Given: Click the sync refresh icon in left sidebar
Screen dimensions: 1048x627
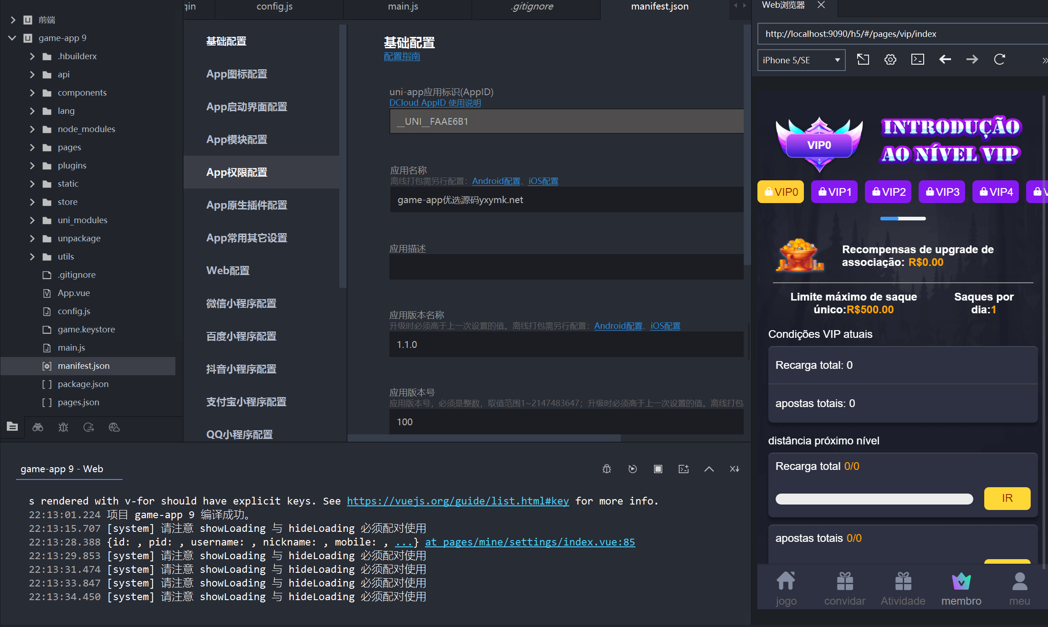Looking at the screenshot, I should (89, 427).
